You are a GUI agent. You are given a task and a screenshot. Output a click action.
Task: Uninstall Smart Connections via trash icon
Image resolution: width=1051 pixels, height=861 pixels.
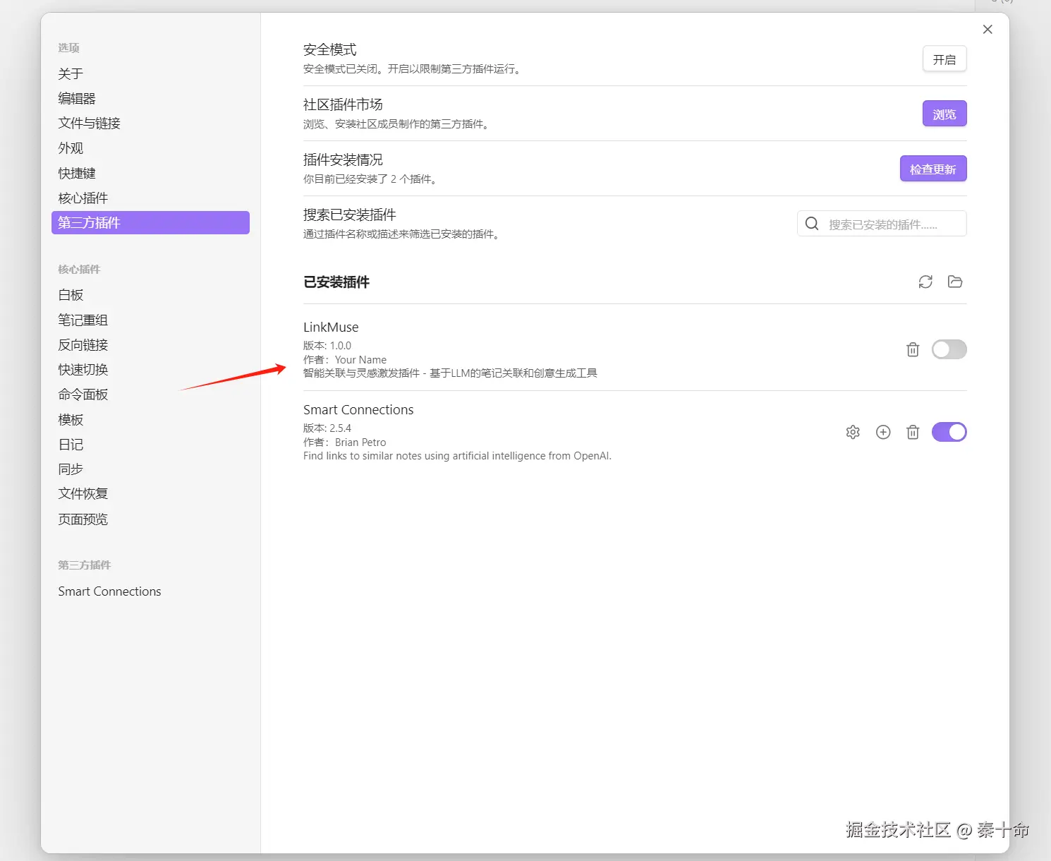pos(913,432)
